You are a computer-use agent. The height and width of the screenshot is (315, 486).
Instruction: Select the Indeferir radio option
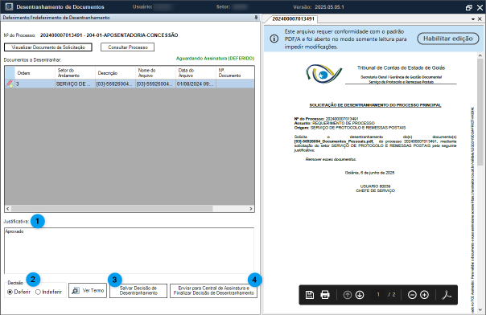point(48,292)
